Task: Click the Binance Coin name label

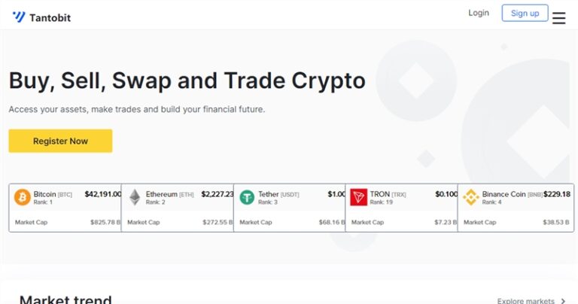Action: click(504, 194)
